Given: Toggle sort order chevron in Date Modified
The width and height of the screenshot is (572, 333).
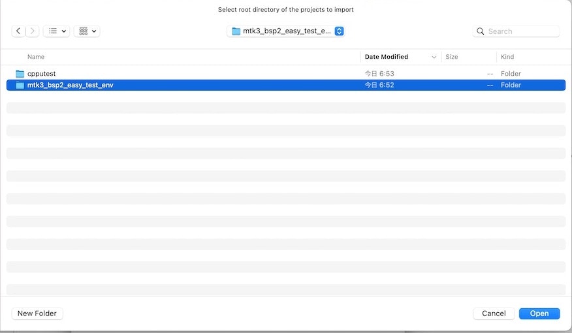Looking at the screenshot, I should pos(434,57).
